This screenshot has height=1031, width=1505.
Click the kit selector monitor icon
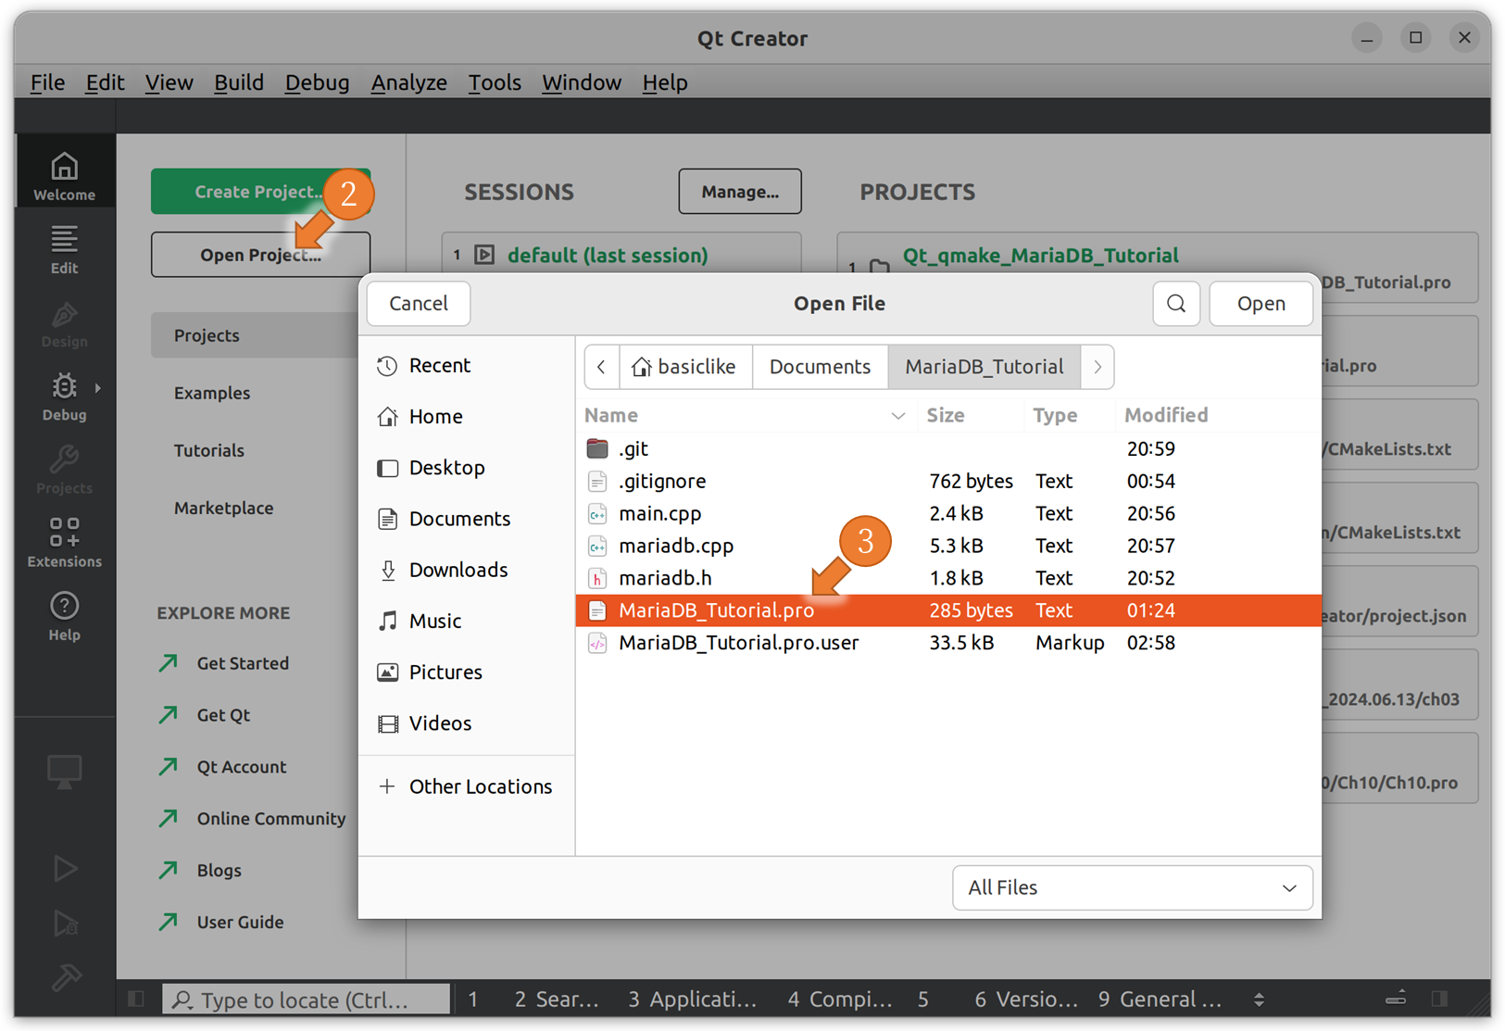pyautogui.click(x=64, y=771)
